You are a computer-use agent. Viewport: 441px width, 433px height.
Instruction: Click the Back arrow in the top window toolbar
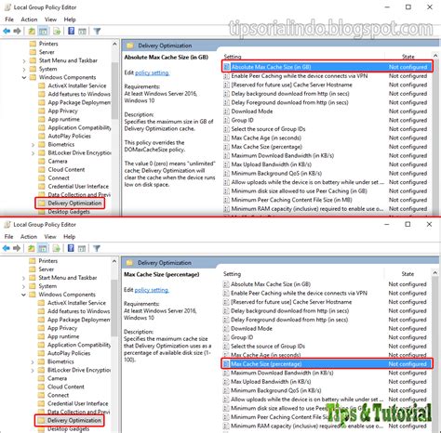pyautogui.click(x=7, y=31)
